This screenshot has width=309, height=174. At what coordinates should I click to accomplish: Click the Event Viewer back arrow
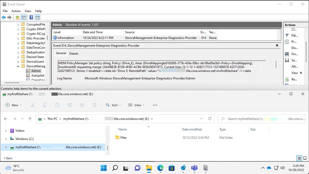[3, 18]
